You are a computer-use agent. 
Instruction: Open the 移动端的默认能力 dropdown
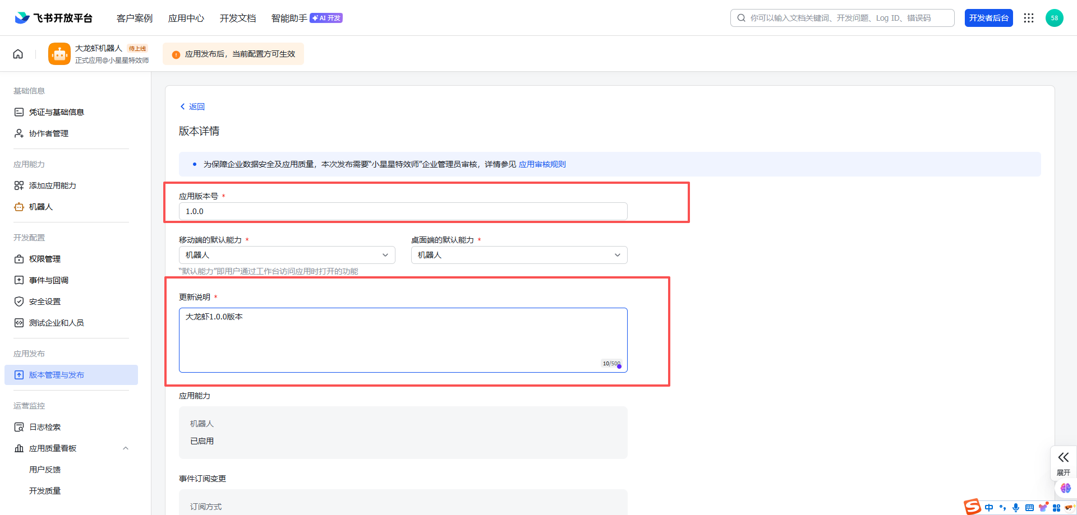(287, 255)
